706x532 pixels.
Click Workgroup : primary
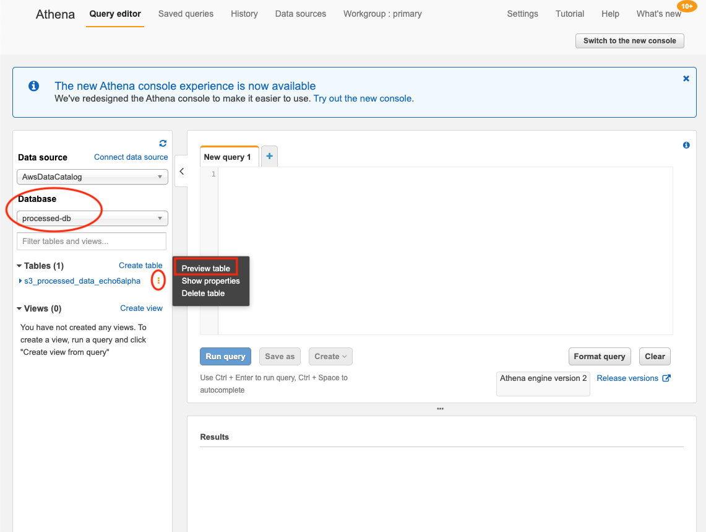pos(382,14)
